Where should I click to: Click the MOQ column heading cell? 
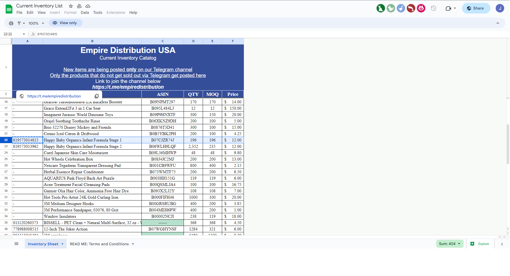[x=212, y=94]
